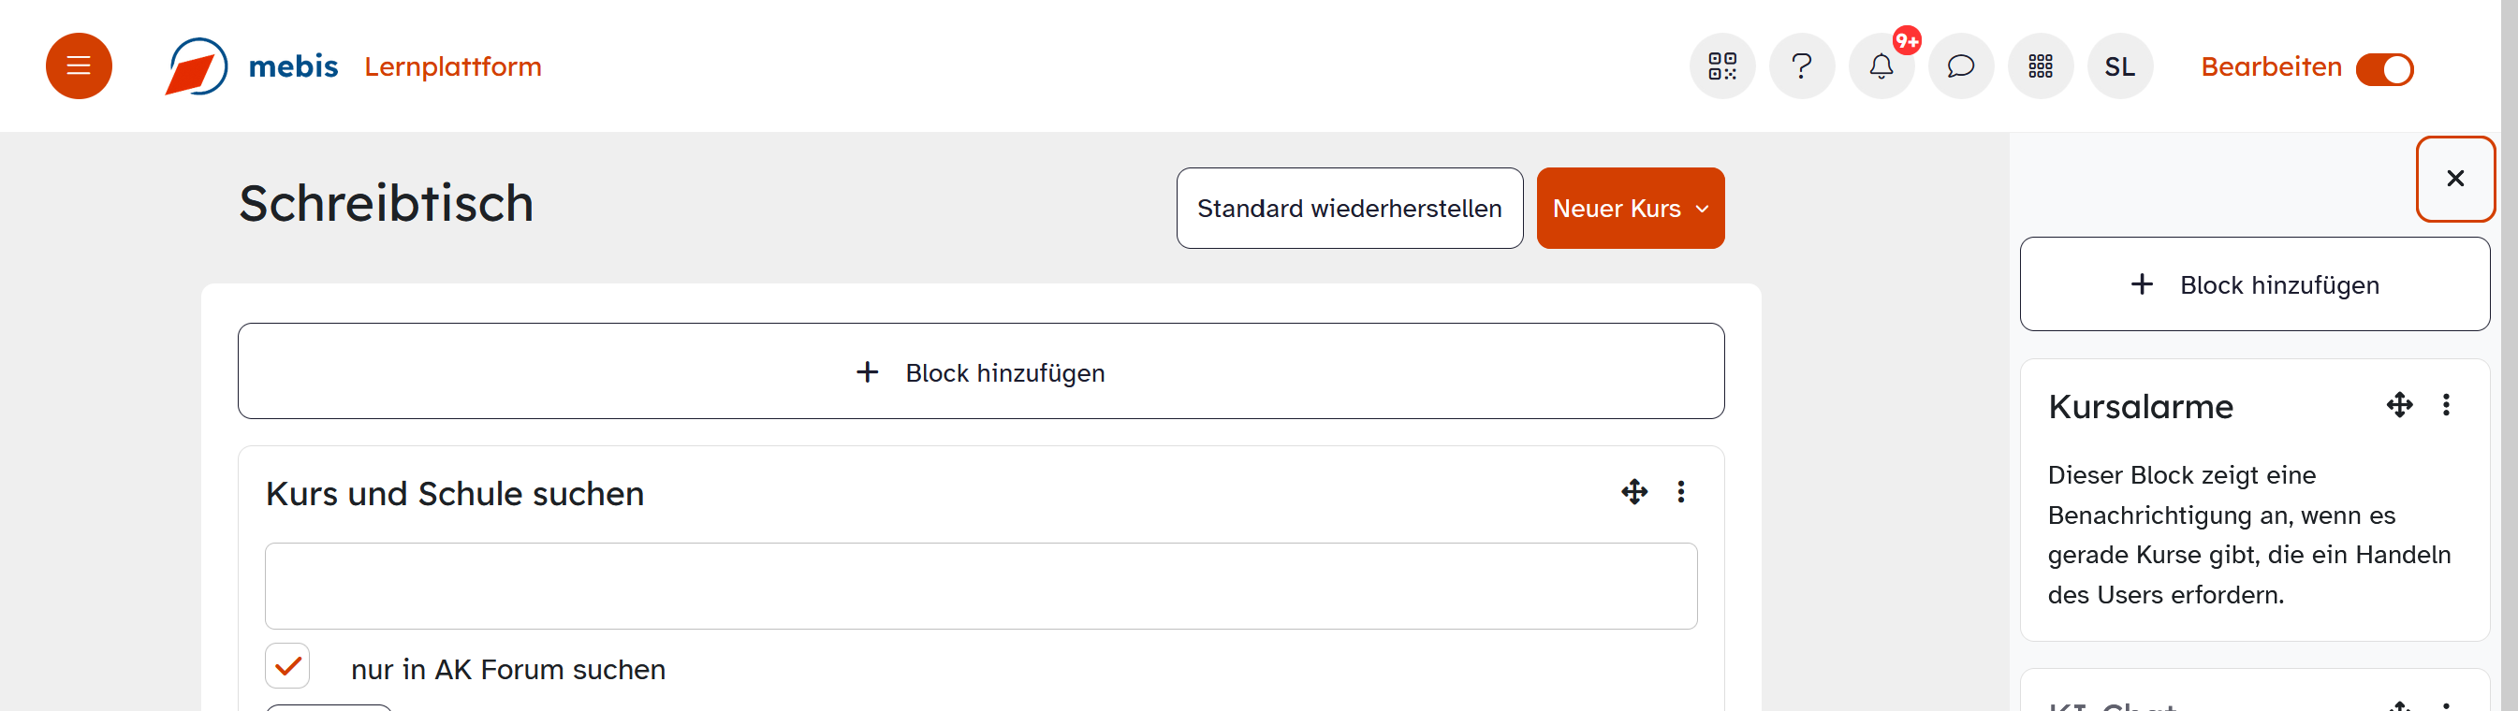Click Block hinzufügen in main area
The width and height of the screenshot is (2518, 711).
980,372
